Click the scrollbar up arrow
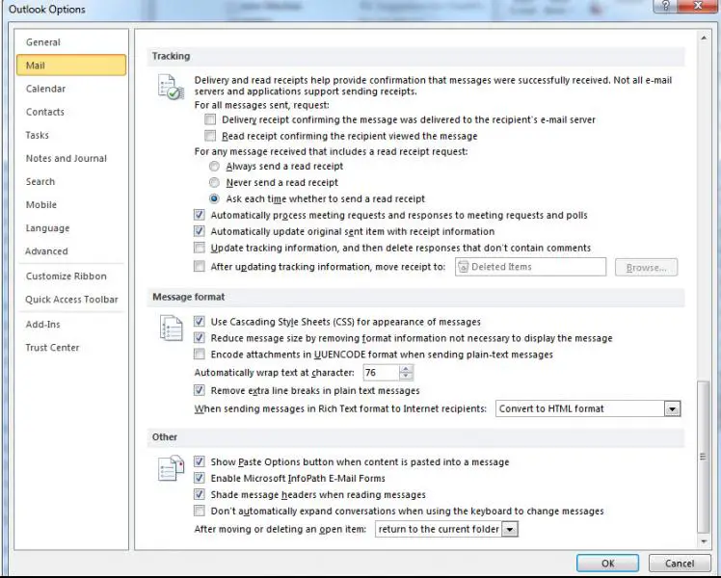The image size is (721, 578). coord(704,38)
